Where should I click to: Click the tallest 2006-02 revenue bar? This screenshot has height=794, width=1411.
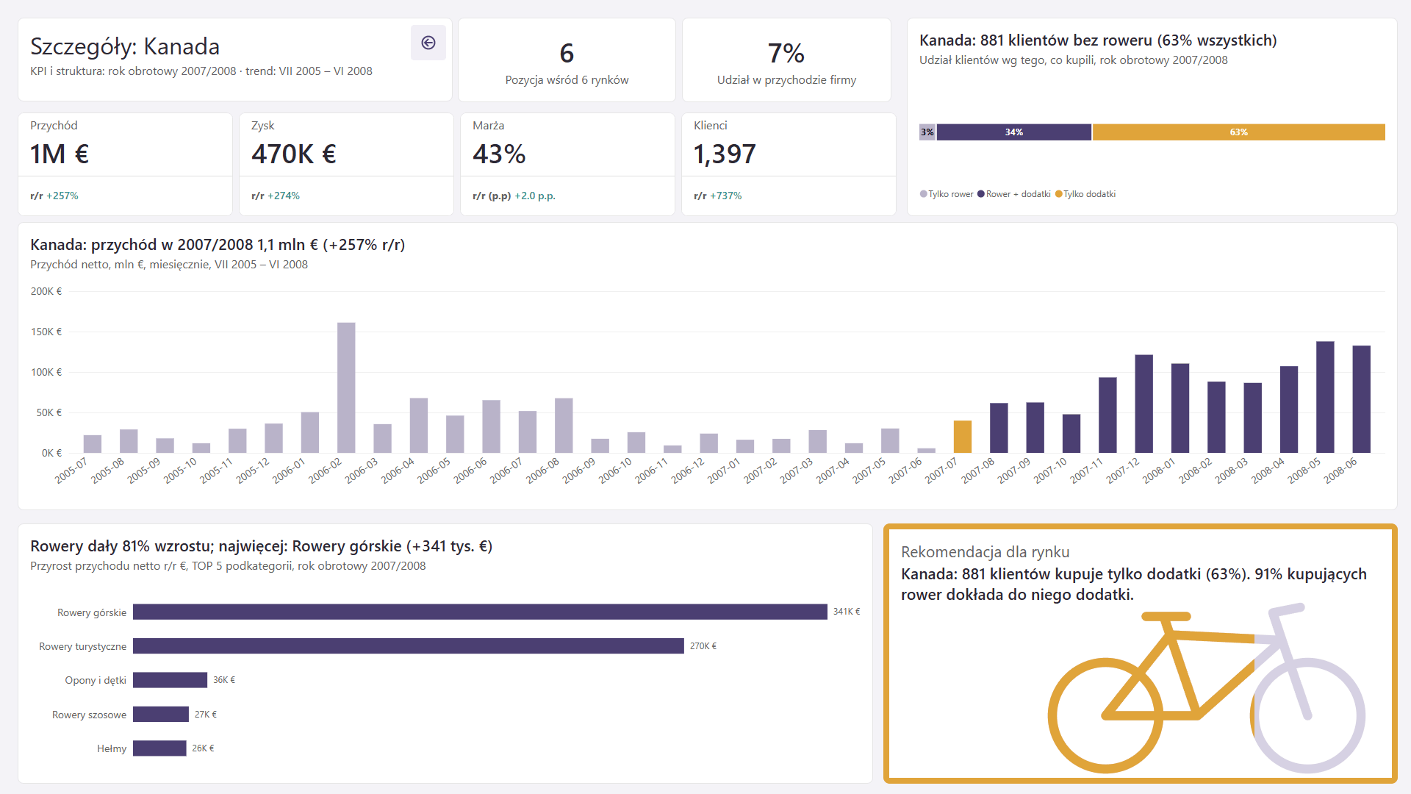pos(346,387)
